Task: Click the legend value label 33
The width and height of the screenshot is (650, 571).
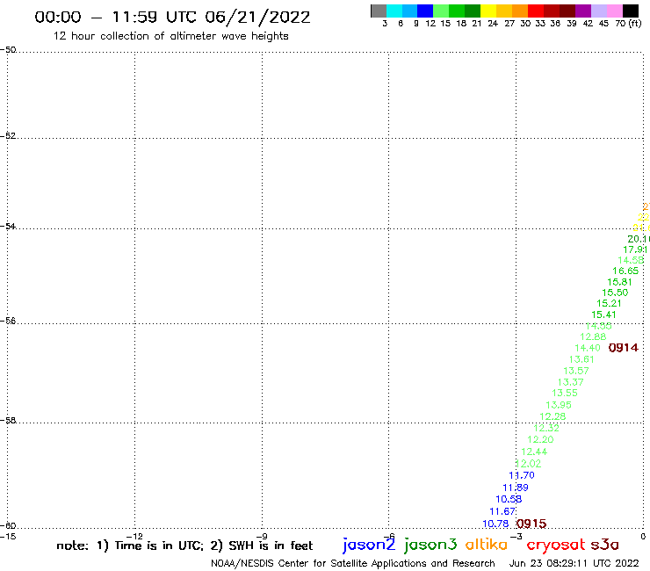Action: pos(540,23)
